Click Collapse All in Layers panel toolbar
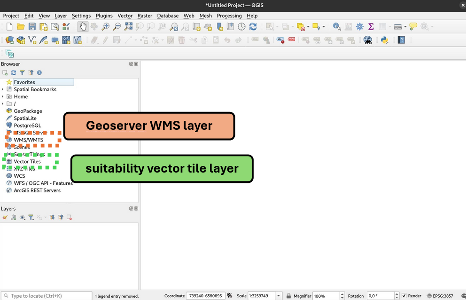Screen dimensions: 466x300 (61, 217)
